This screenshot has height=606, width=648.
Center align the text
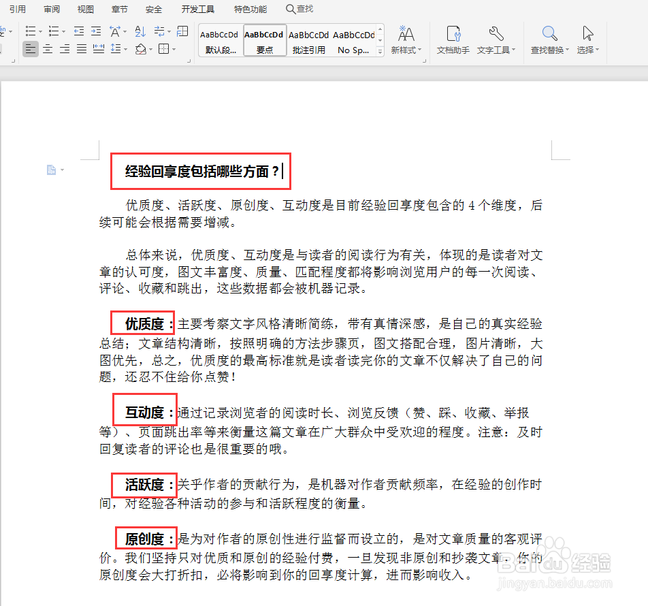pos(48,49)
